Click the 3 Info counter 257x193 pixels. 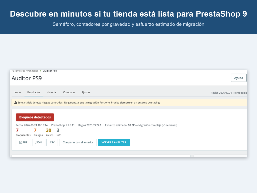(59, 132)
